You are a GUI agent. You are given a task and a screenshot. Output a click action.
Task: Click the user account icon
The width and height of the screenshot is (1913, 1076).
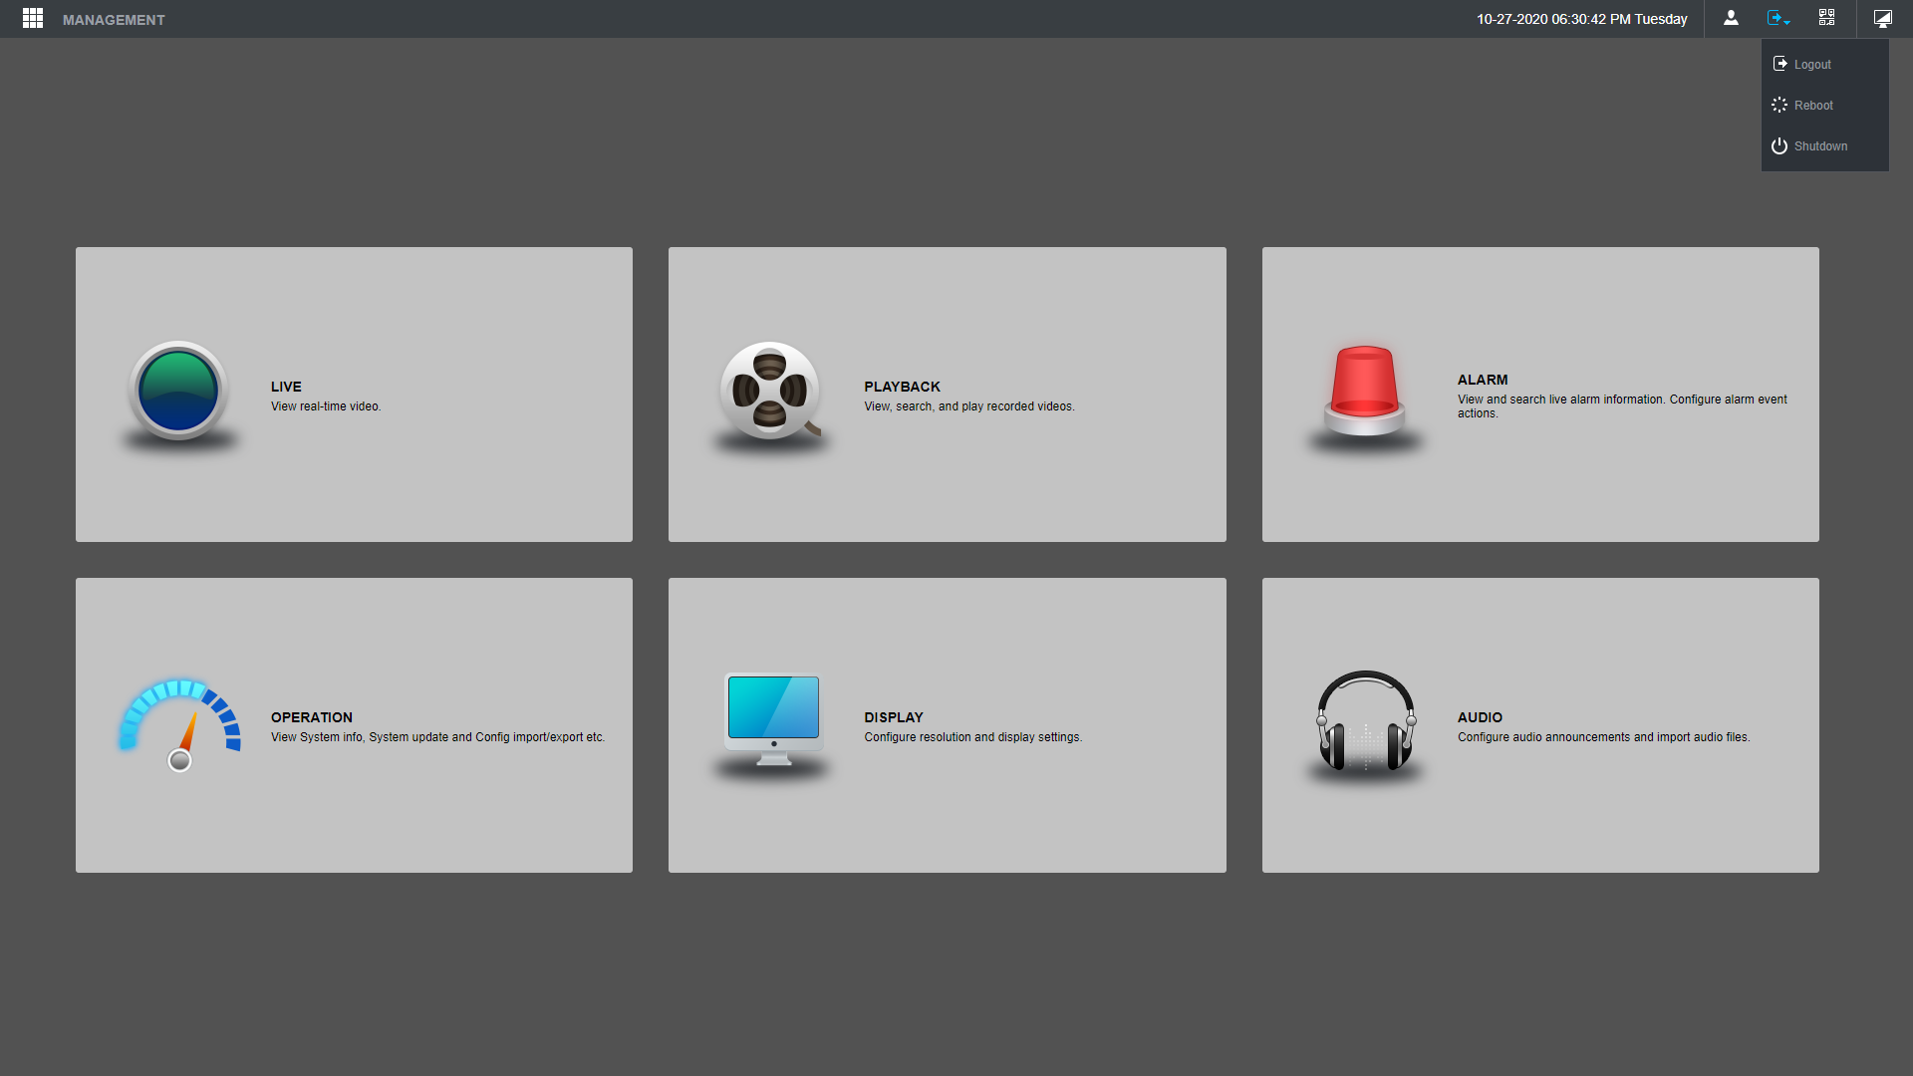pyautogui.click(x=1731, y=18)
